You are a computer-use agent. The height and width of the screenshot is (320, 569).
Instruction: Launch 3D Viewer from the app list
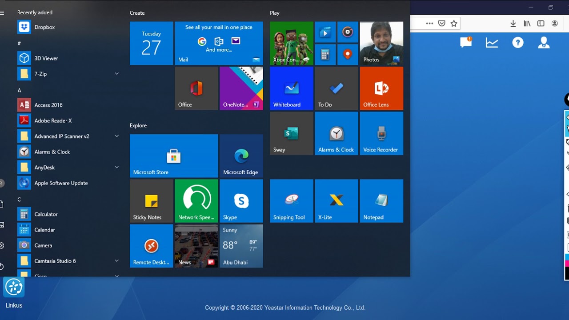pos(68,58)
